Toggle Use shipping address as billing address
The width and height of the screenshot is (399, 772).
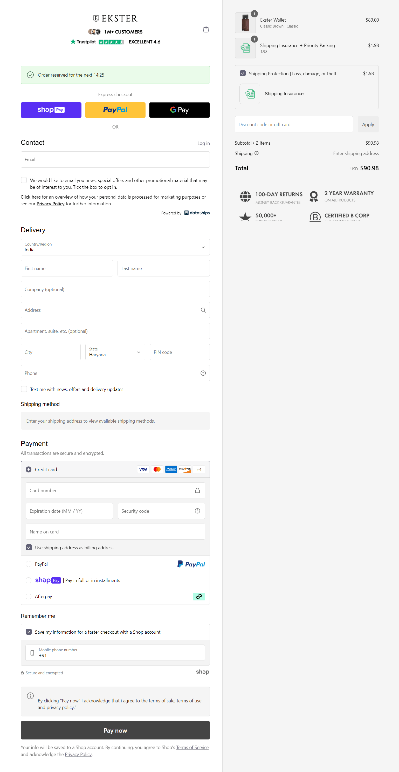coord(29,547)
